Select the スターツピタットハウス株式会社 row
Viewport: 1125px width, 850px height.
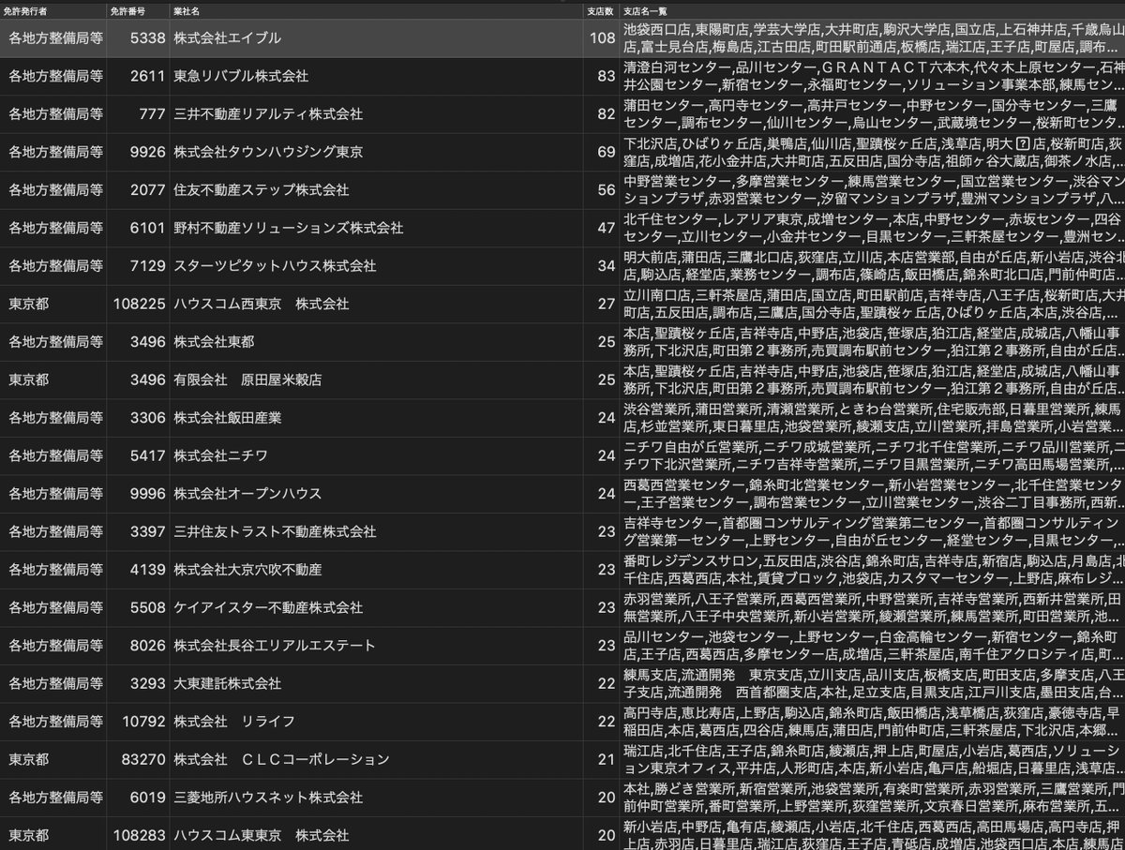click(281, 265)
